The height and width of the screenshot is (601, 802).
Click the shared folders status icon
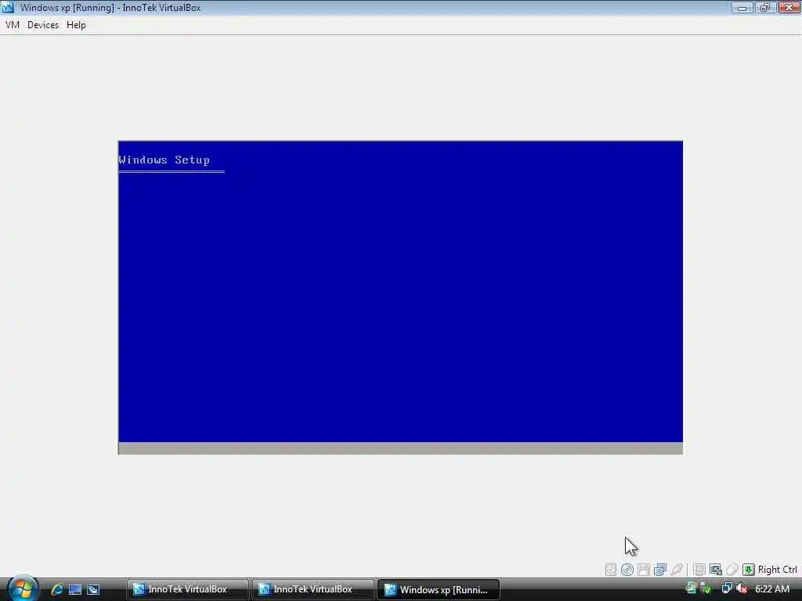(x=699, y=570)
